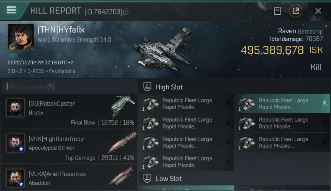This screenshot has width=331, height=191.
Task: Share the kill report externally
Action: [296, 11]
